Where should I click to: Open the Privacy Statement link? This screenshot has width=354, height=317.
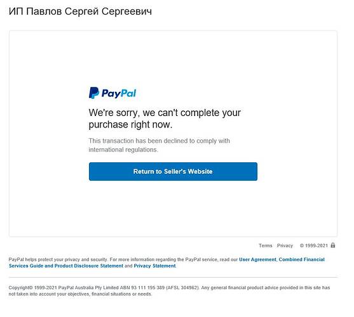click(154, 266)
